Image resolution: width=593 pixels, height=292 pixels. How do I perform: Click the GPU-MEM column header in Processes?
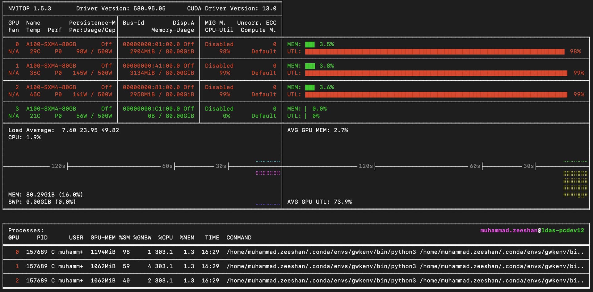click(103, 238)
